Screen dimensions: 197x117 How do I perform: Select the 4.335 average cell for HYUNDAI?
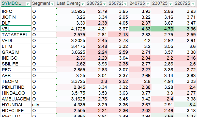pos(71,105)
